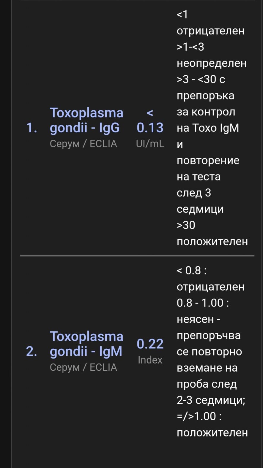Click the UI/mL unit label

coord(150,144)
